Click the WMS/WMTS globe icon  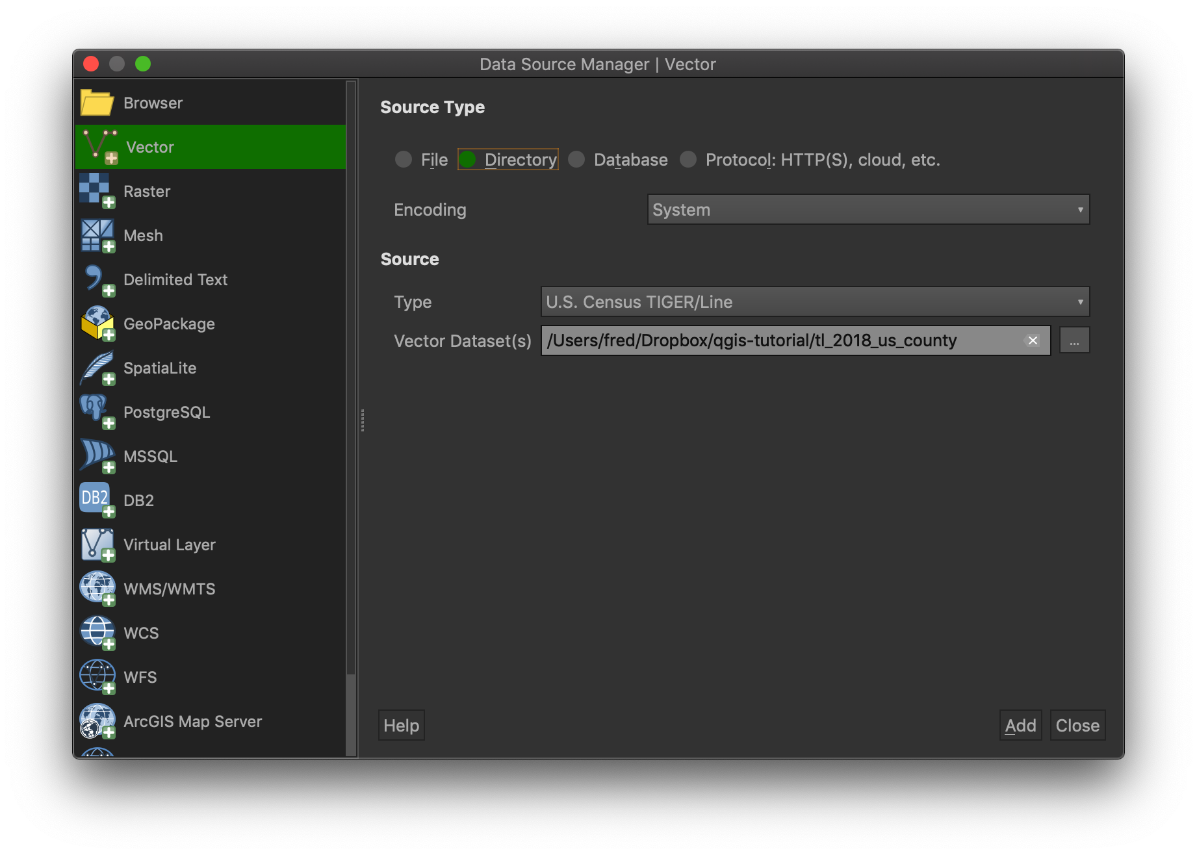97,589
